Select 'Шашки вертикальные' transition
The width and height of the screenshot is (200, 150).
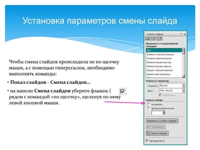pos(164,74)
